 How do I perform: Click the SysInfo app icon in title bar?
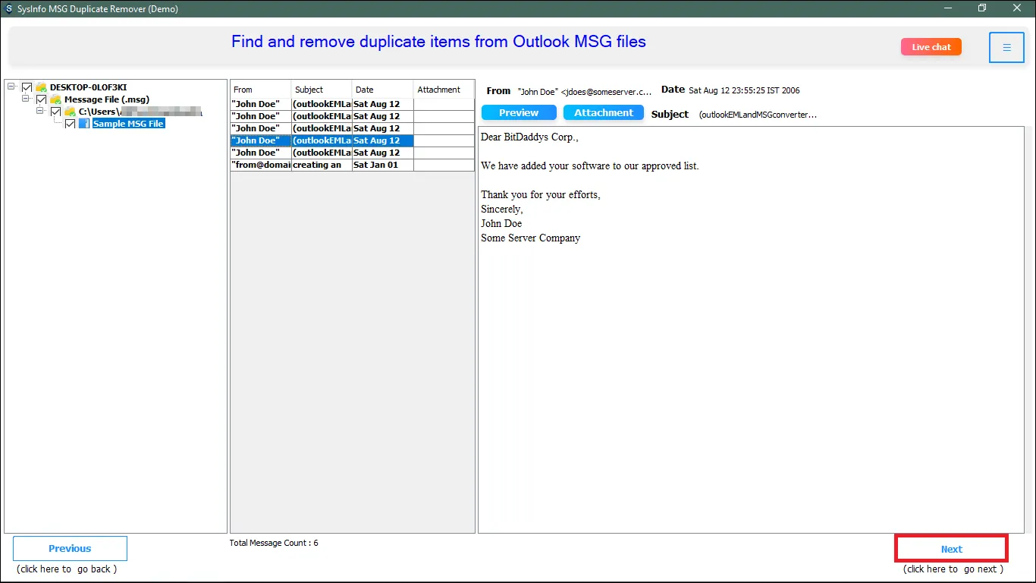point(8,8)
